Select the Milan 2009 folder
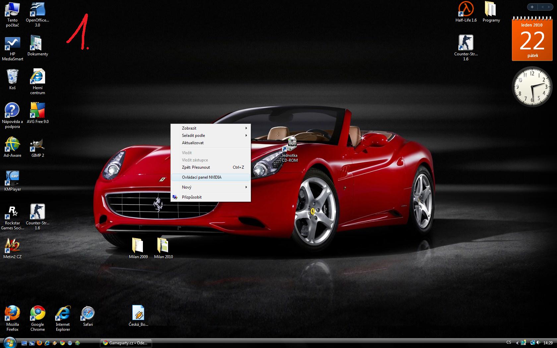The image size is (557, 348). coord(138,248)
